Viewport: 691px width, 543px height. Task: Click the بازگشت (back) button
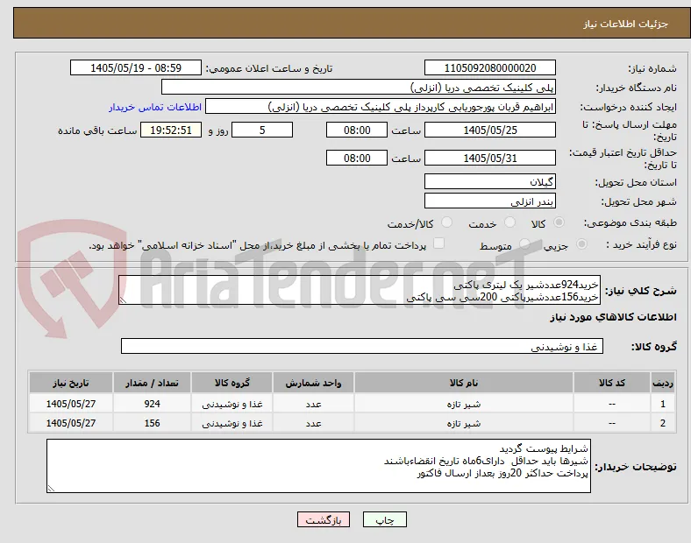[x=324, y=519]
